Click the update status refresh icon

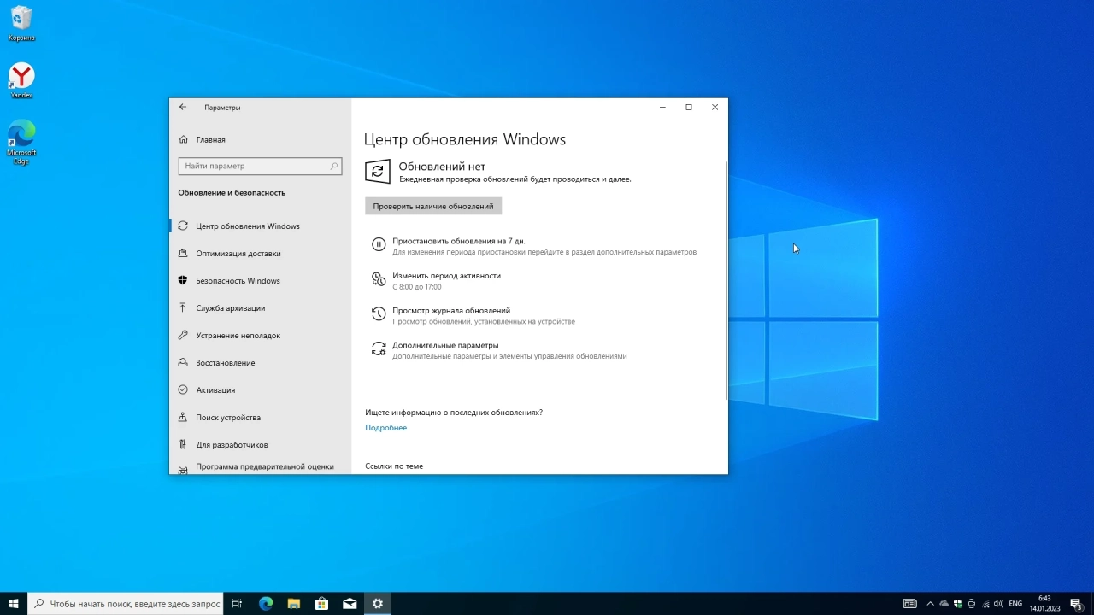coord(378,172)
